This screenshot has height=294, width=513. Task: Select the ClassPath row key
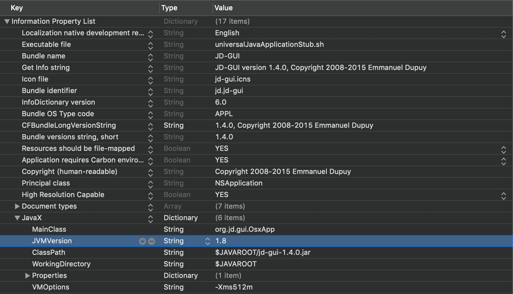[x=48, y=253]
